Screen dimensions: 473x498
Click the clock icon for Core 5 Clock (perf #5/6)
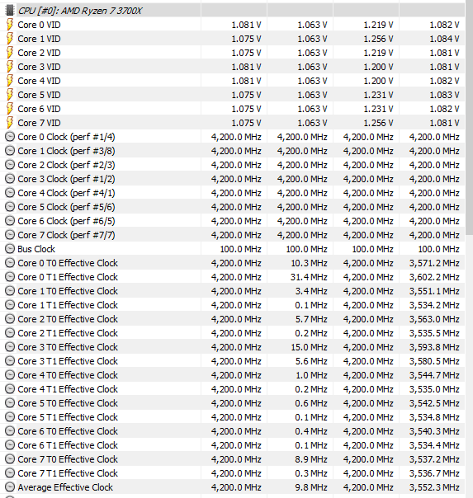[10, 206]
